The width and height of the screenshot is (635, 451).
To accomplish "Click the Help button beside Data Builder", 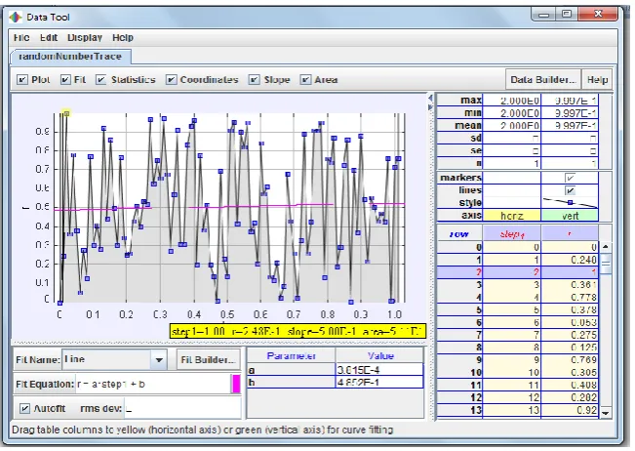I will click(x=597, y=79).
